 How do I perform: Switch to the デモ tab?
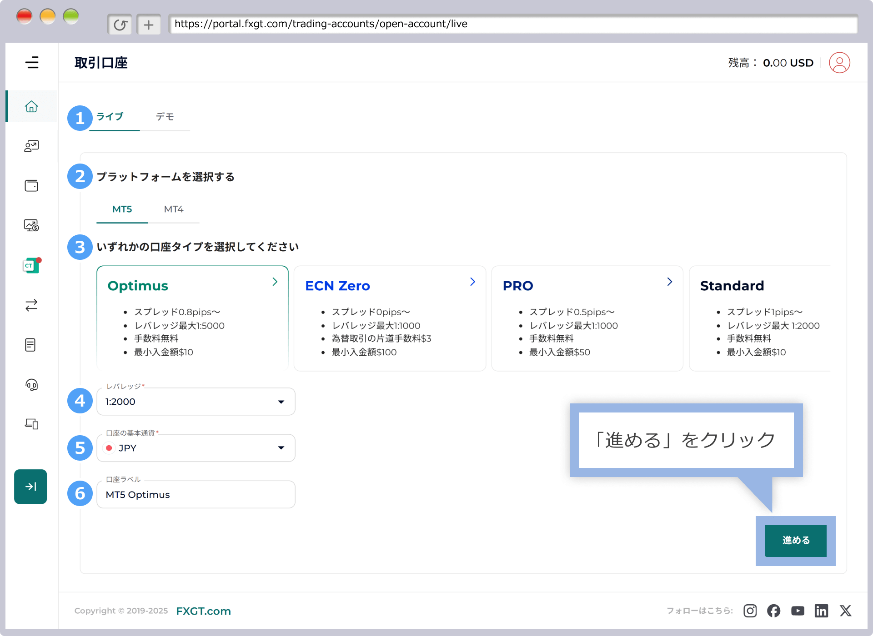[165, 117]
